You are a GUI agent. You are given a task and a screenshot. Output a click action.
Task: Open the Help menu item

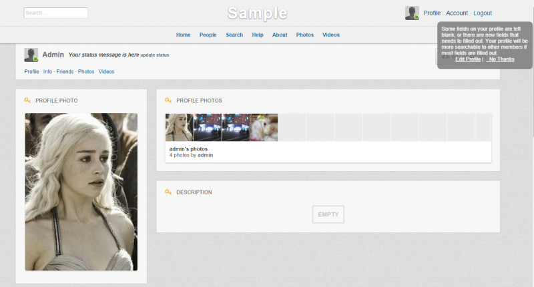pos(258,35)
